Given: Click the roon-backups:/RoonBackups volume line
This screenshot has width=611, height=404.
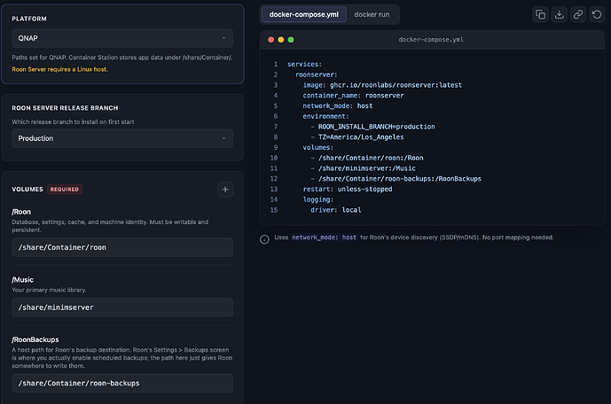Looking at the screenshot, I should click(x=396, y=179).
